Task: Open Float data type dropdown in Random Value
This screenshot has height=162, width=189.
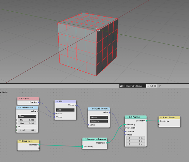Action: [x=27, y=116]
